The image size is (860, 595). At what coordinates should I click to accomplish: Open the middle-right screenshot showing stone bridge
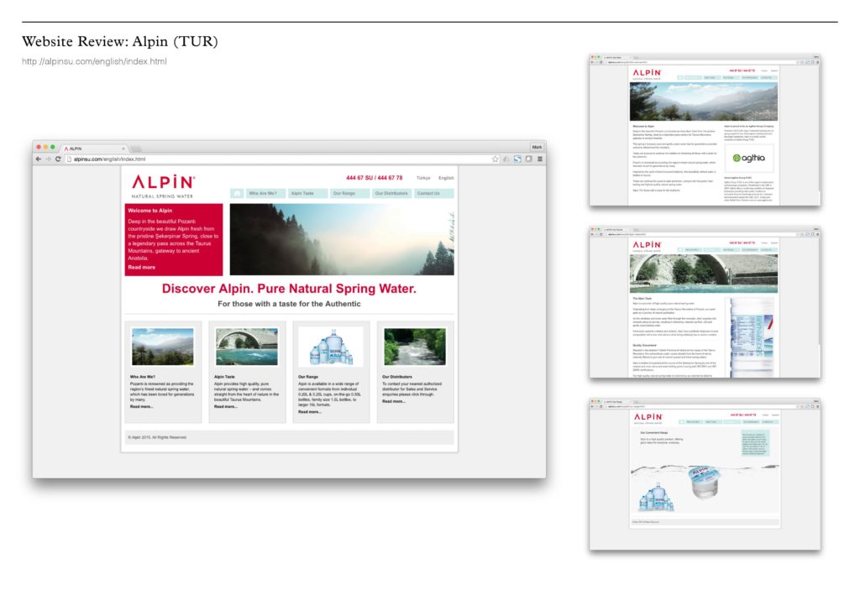[705, 302]
